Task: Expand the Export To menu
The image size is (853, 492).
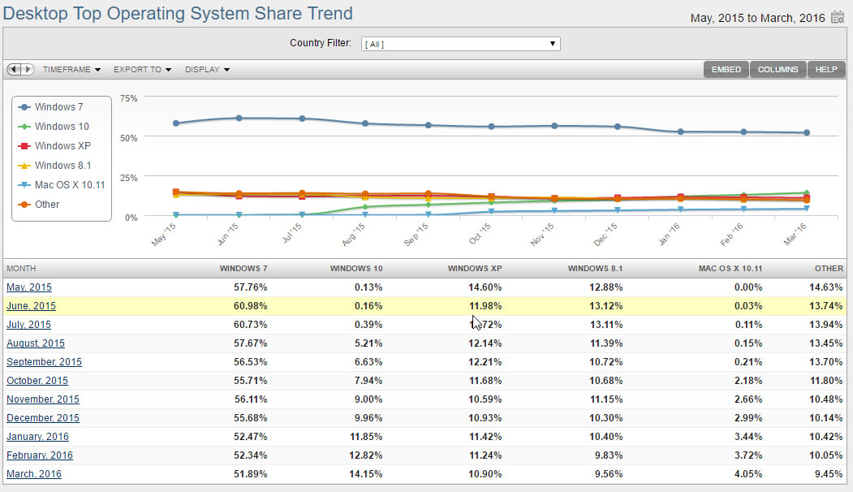Action: click(143, 70)
